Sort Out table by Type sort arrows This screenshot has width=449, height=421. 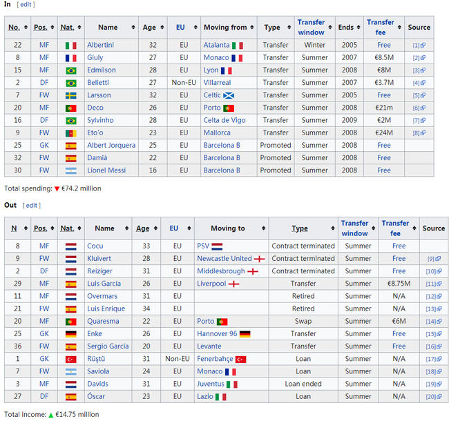pyautogui.click(x=333, y=228)
